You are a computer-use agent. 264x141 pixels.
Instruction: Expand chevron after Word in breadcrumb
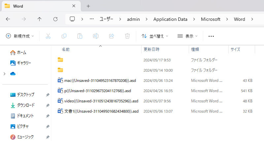coord(252,19)
